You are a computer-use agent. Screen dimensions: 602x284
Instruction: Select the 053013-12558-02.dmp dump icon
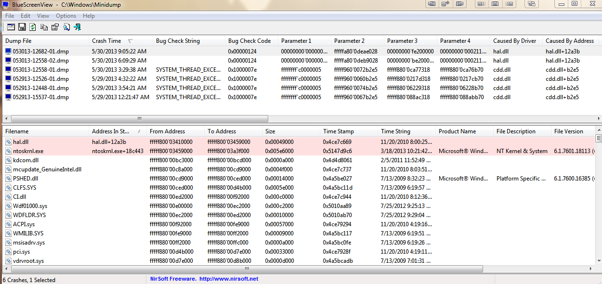8,60
